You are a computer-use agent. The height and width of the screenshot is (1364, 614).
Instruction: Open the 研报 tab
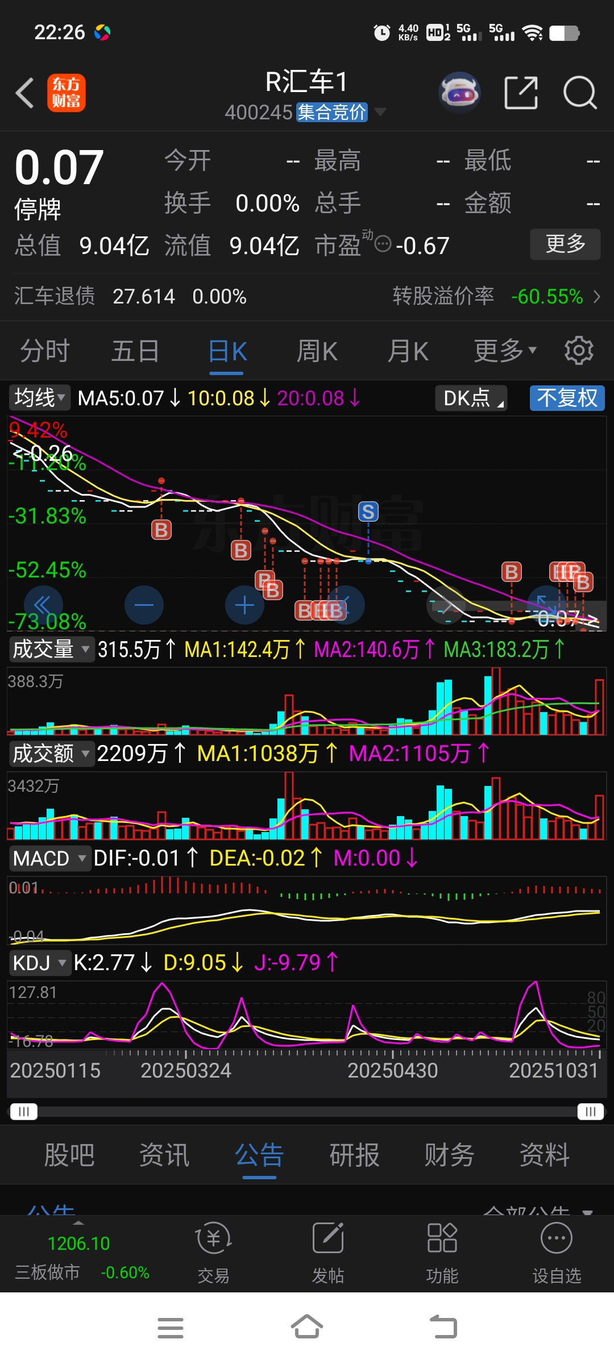pyautogui.click(x=355, y=1155)
